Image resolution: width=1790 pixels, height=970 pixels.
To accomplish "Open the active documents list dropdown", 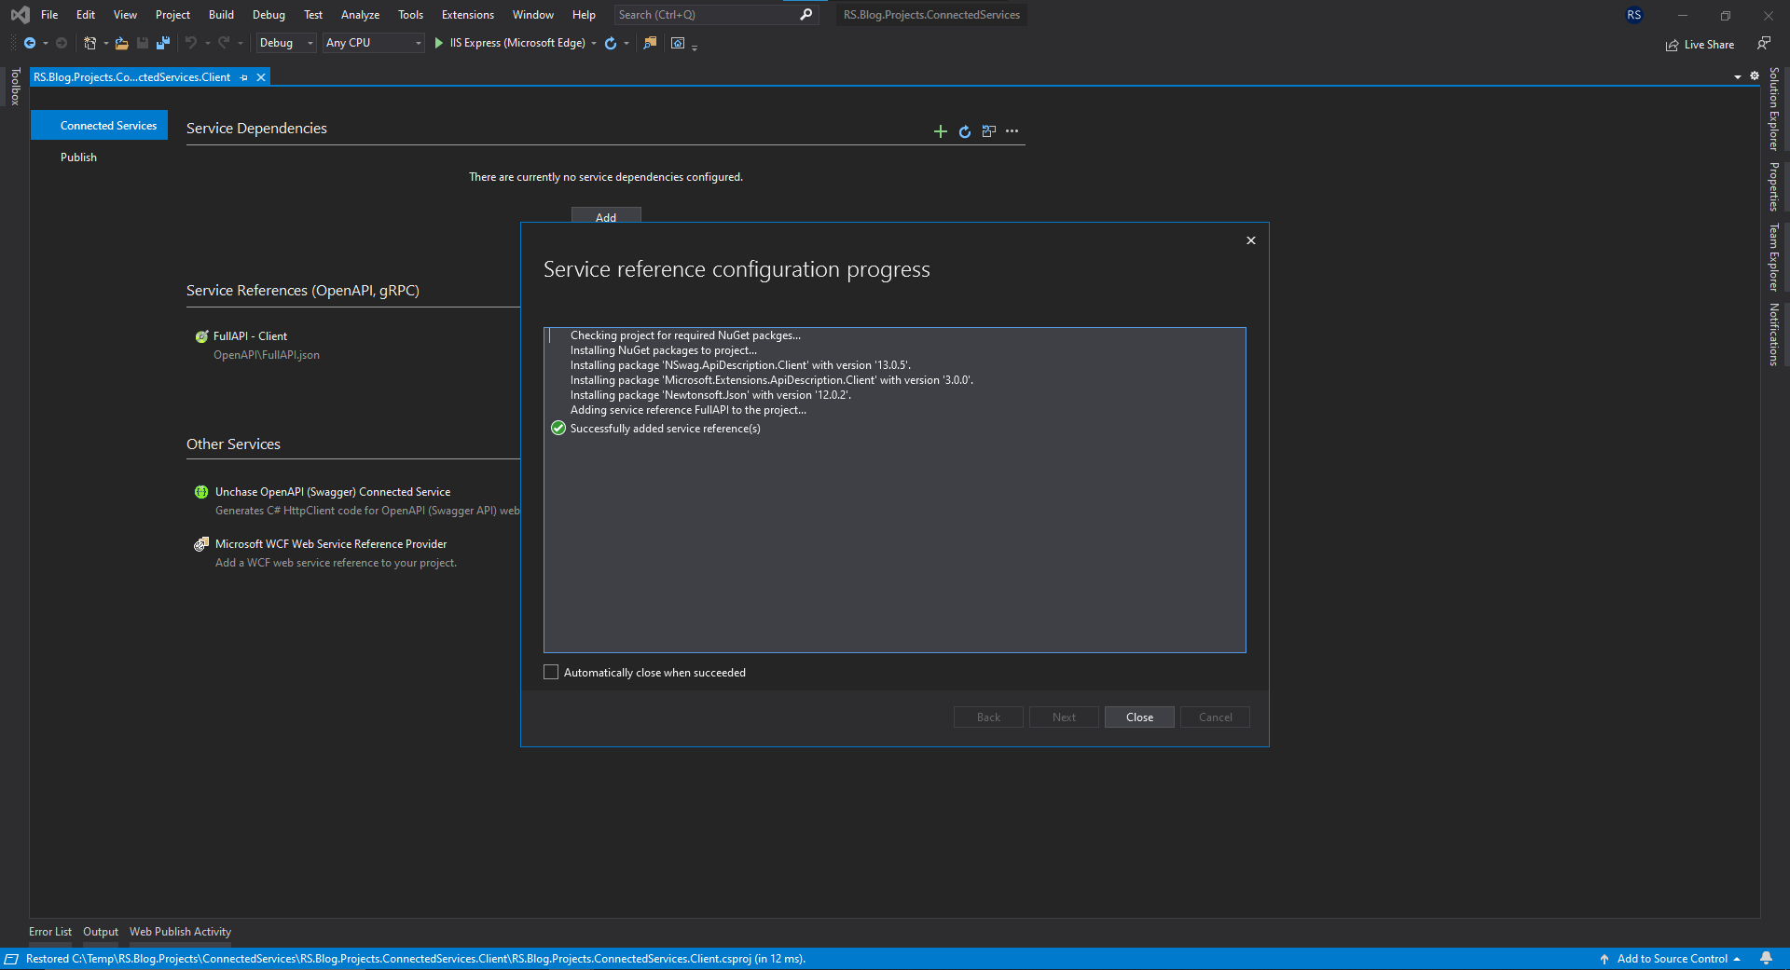I will pyautogui.click(x=1738, y=76).
